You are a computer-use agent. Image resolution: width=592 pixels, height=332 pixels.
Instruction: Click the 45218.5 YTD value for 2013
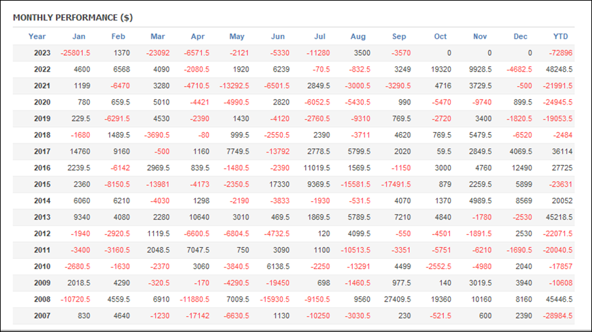(559, 218)
